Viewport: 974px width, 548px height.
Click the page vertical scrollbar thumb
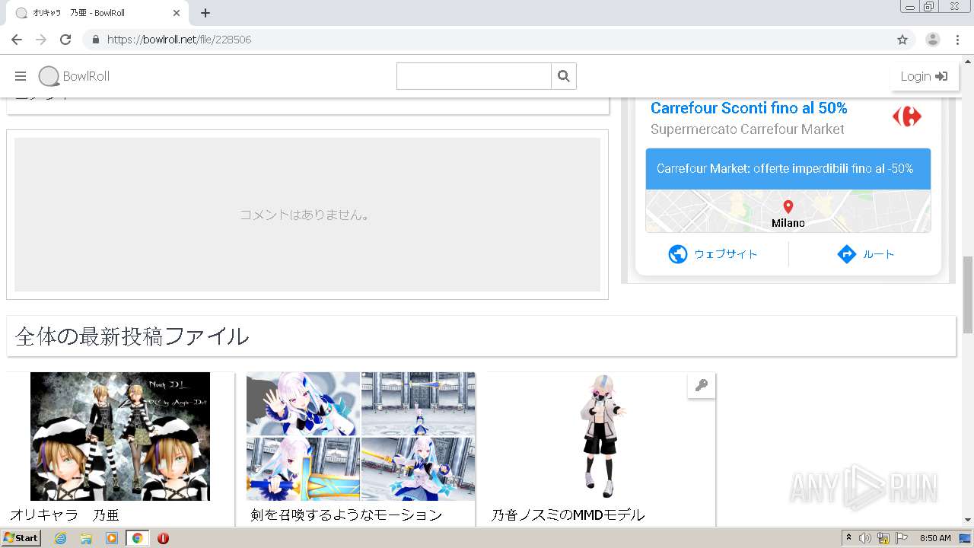(x=967, y=295)
